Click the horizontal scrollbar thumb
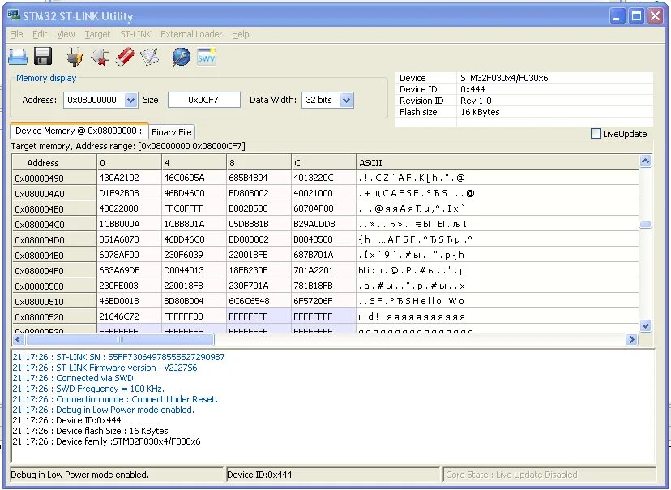This screenshot has height=490, width=671. pos(120,340)
